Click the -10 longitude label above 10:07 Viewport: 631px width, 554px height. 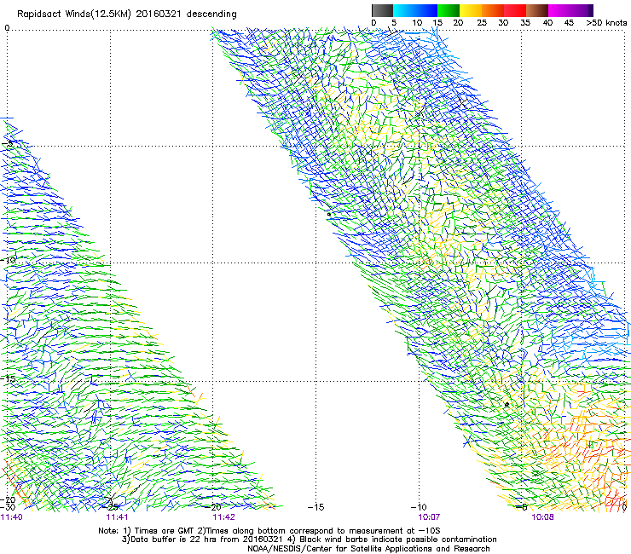(419, 507)
